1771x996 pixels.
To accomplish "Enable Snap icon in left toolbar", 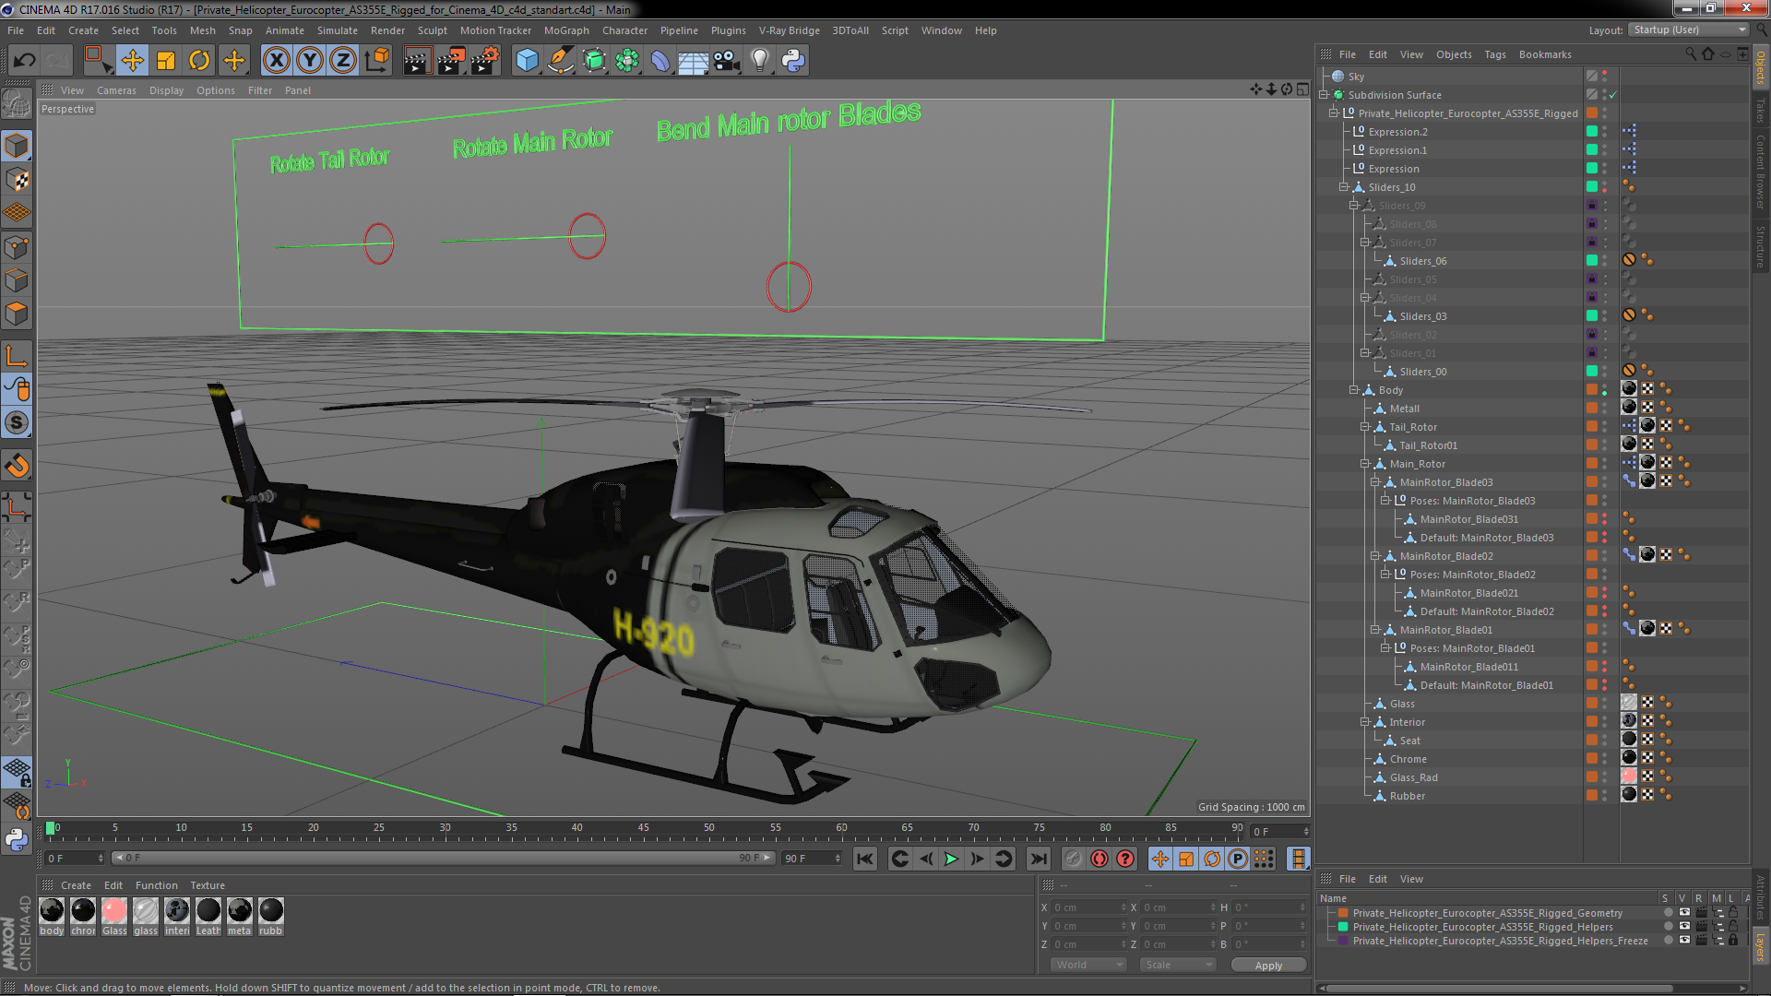I will pyautogui.click(x=17, y=422).
